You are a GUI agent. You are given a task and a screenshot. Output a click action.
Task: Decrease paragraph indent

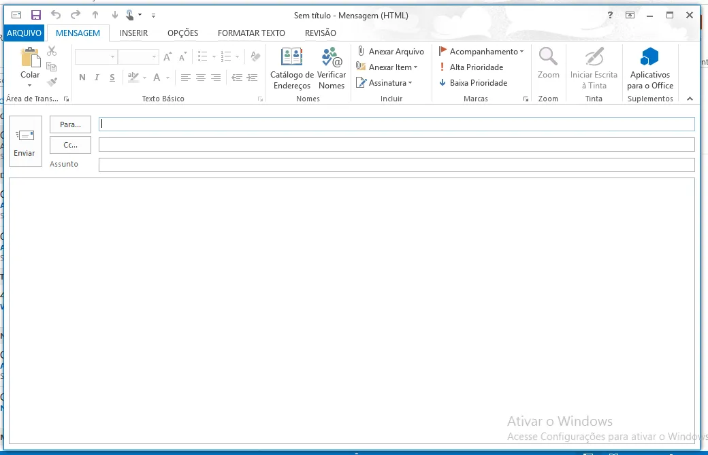(237, 78)
